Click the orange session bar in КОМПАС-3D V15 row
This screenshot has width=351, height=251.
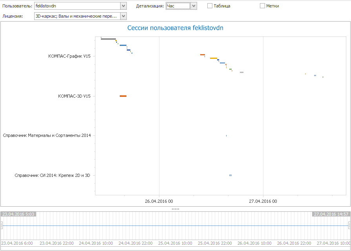tap(123, 96)
